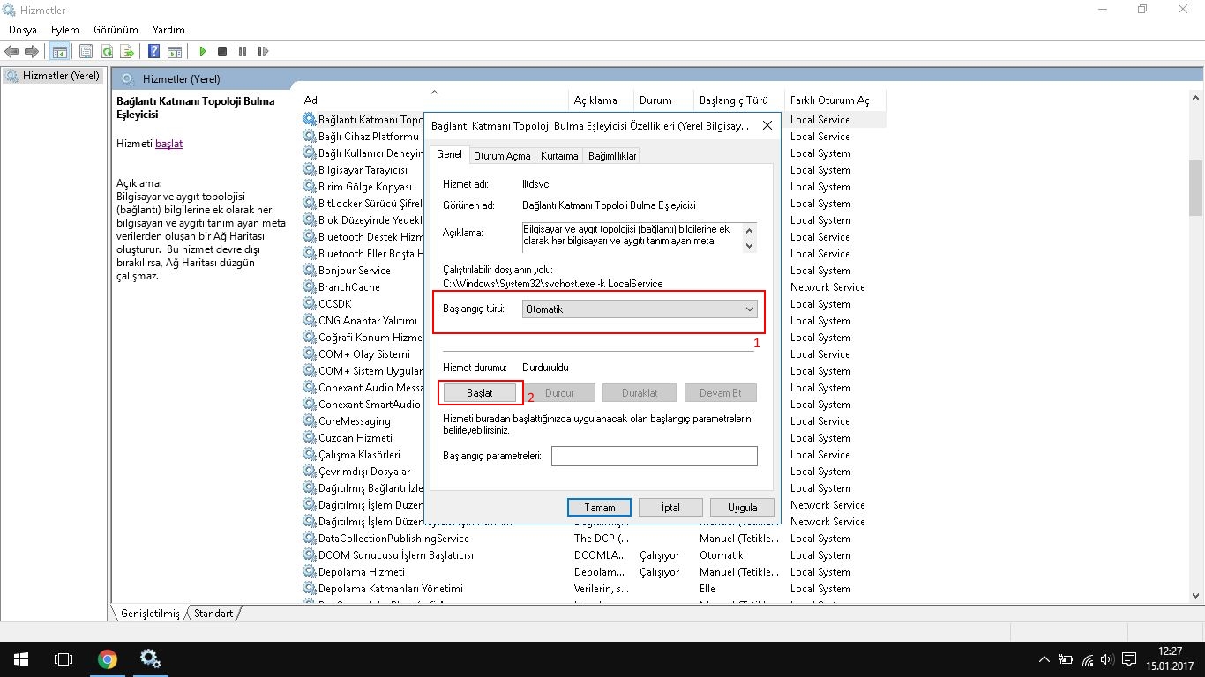1205x677 pixels.
Task: Toggle the show/hide action pane toolbar icon
Action: [175, 51]
